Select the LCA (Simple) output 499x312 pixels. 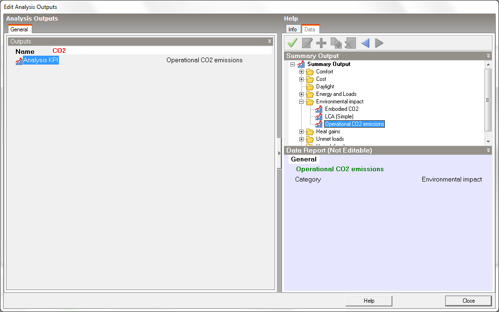[339, 116]
